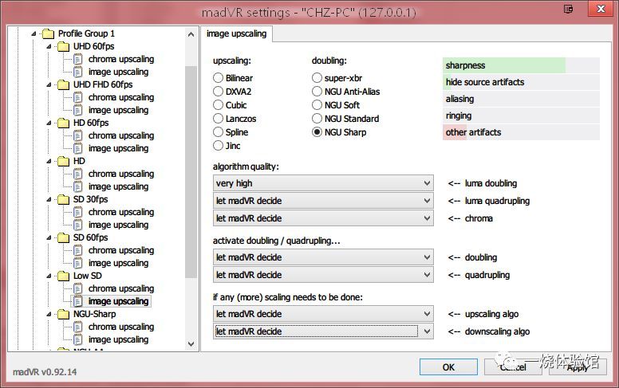Click the UHD FHD 60fps folder icon

[63, 84]
